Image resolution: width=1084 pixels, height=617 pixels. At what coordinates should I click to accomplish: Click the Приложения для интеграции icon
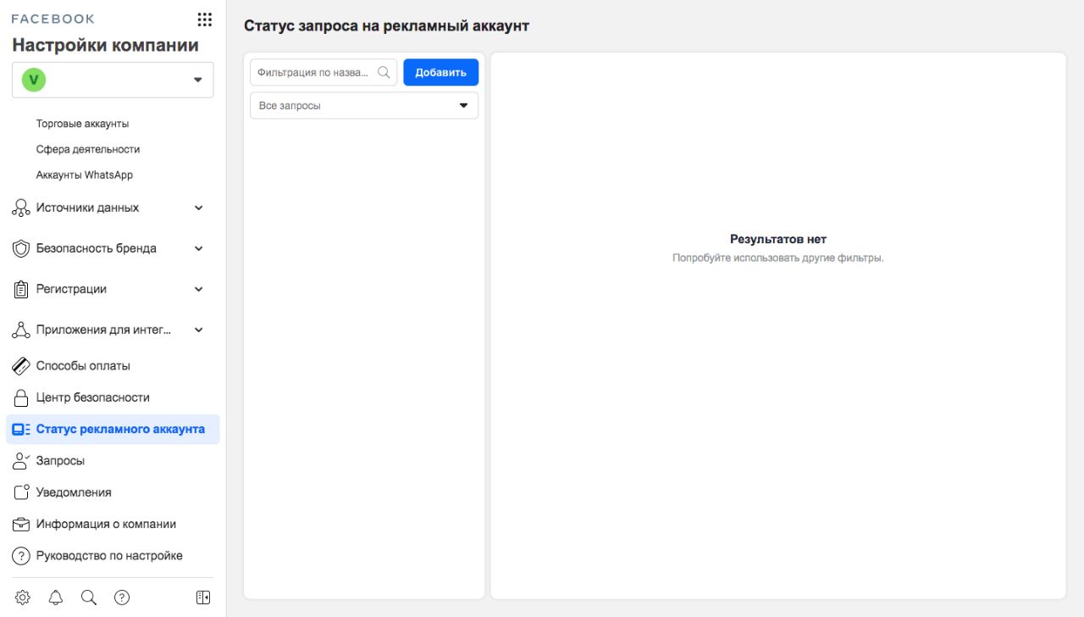pos(21,330)
